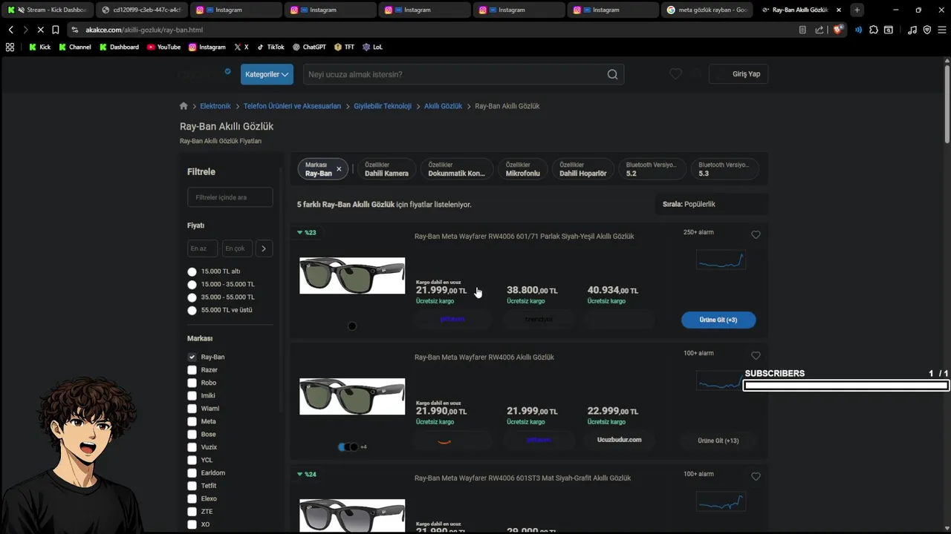Apply the Bluetooth 5.2 filter chip
The height and width of the screenshot is (534, 951).
point(652,169)
